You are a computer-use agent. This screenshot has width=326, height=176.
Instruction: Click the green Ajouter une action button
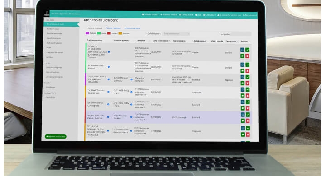click(x=56, y=137)
